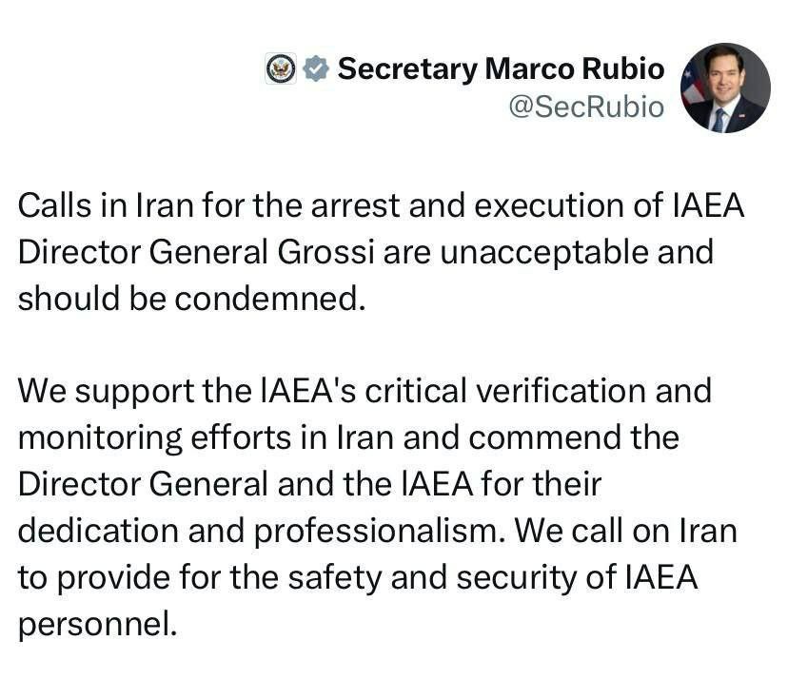Click the display name Secretary Marco Rubio
Image resolution: width=788 pixels, height=679 pixels.
pyautogui.click(x=501, y=68)
